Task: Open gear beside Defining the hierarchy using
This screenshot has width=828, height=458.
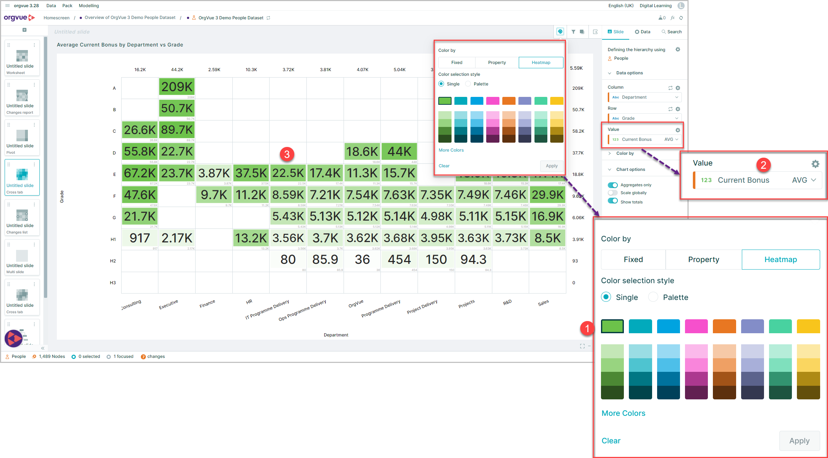Action: 677,49
